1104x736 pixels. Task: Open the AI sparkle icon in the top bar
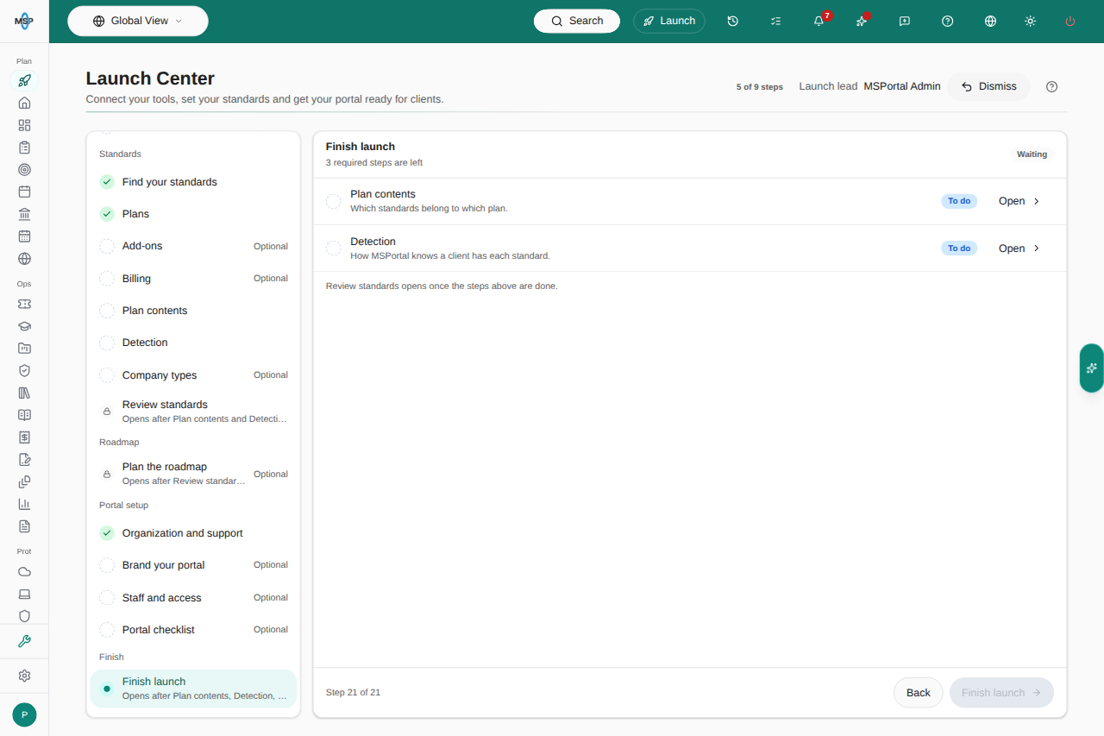click(862, 21)
